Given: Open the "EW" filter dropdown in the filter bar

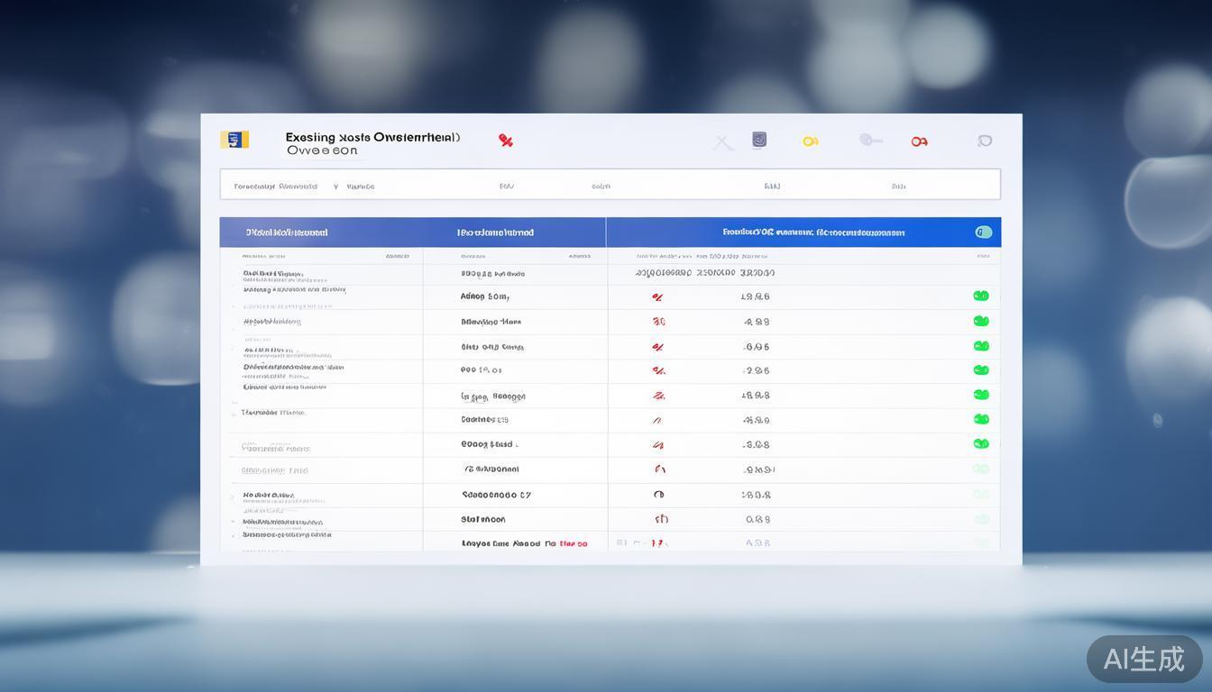Looking at the screenshot, I should [507, 187].
